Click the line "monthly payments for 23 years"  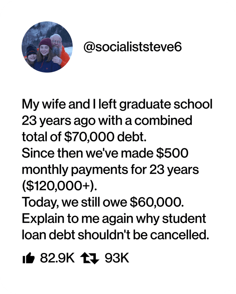[110, 170]
